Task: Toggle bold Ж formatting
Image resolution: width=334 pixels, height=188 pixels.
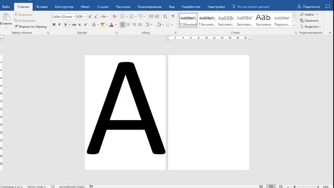Action: 54,25
